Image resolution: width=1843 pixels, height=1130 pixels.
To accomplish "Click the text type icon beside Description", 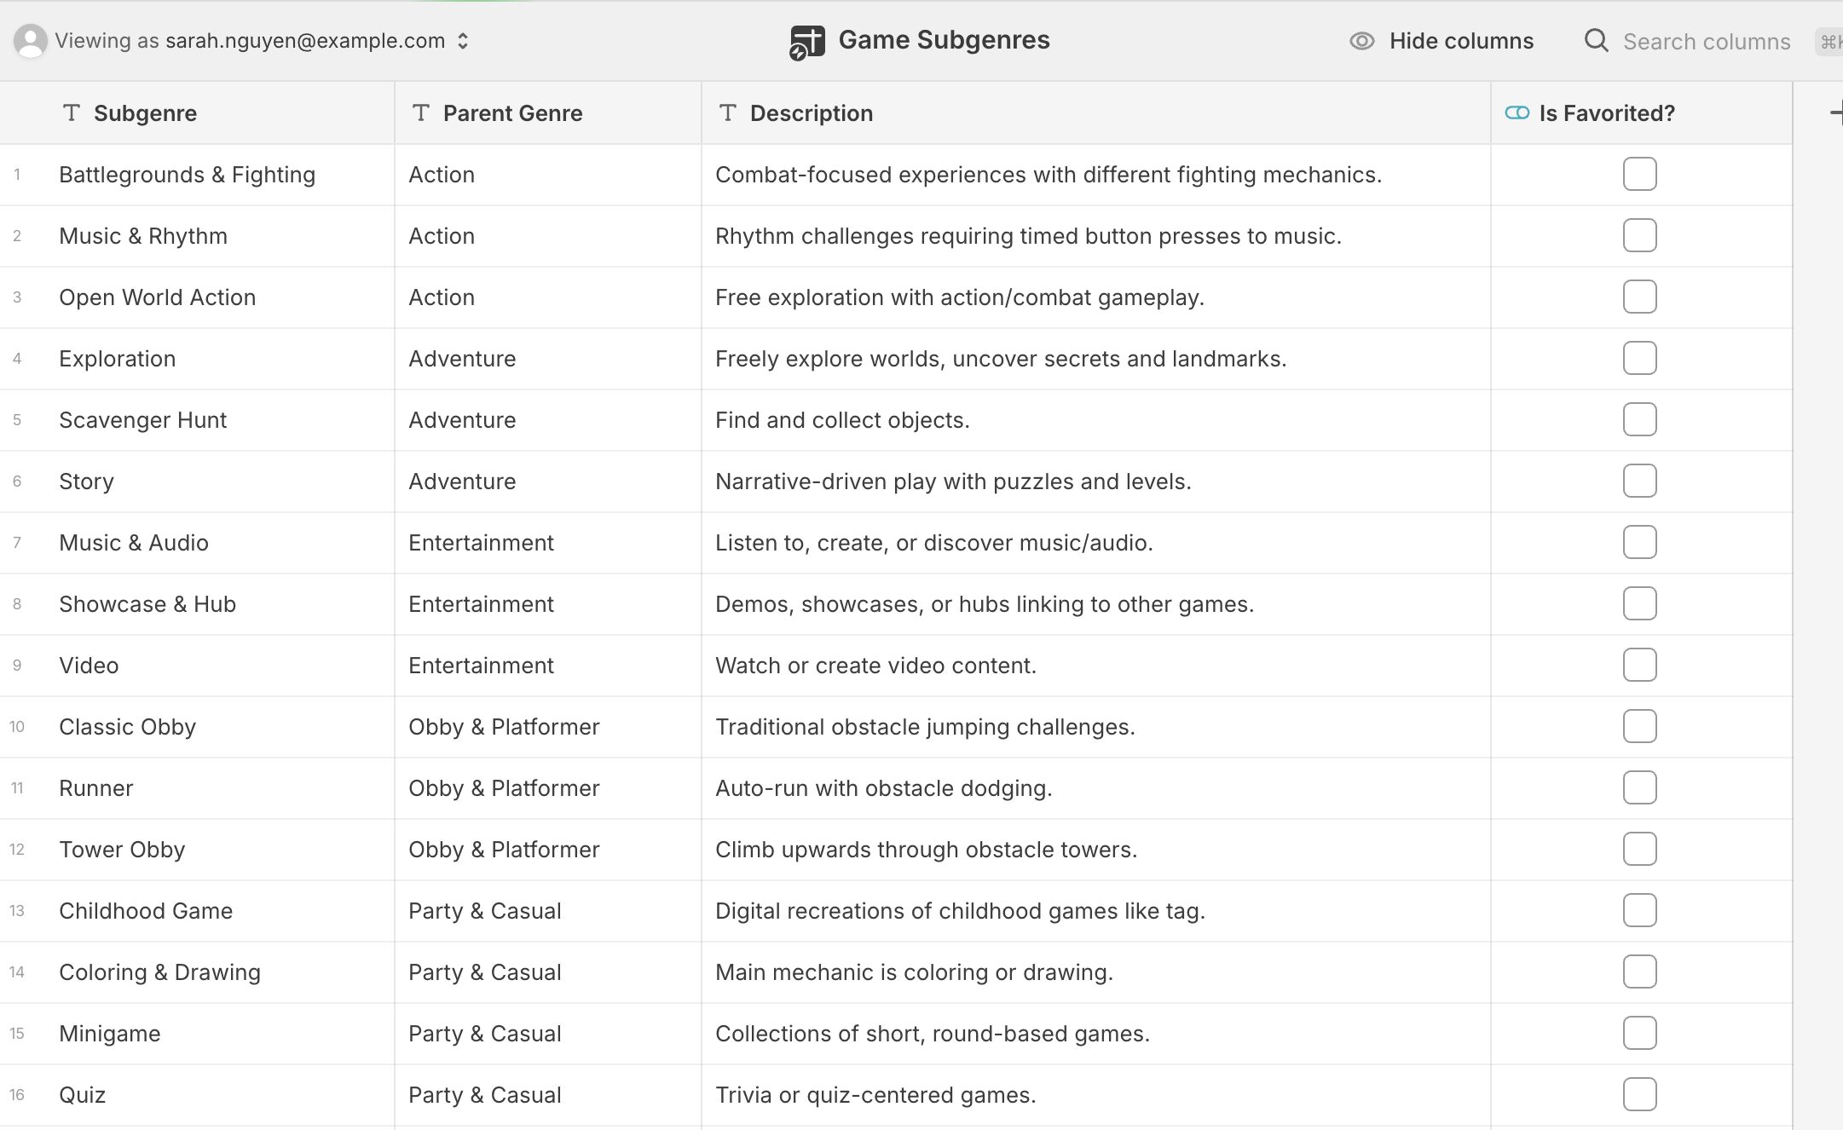I will (727, 113).
